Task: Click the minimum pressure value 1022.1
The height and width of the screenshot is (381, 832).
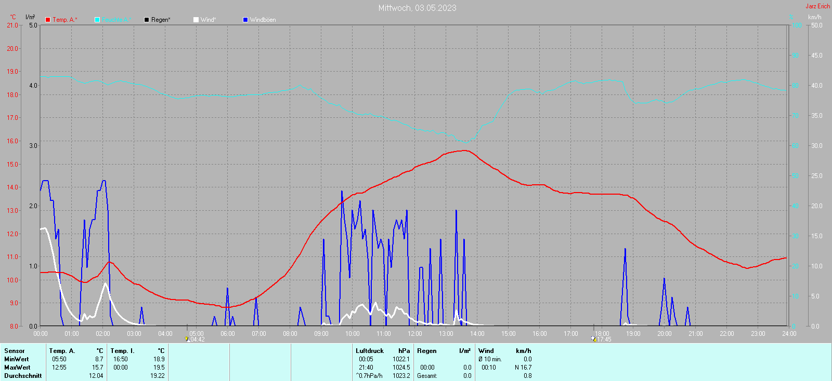Action: point(401,359)
